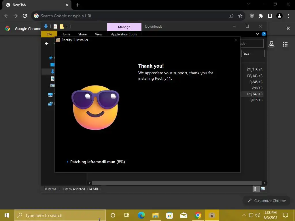The width and height of the screenshot is (295, 221).
Task: Click Chrome forward navigation arrow
Action: [x=16, y=16]
